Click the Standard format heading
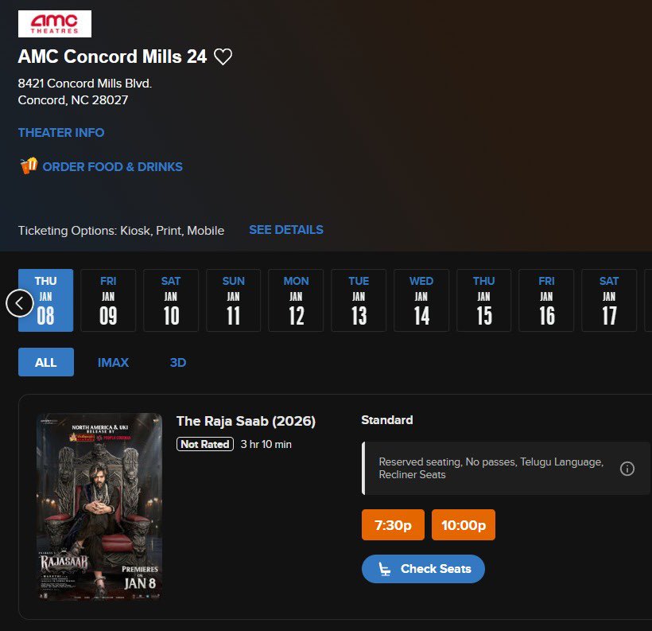This screenshot has height=631, width=652. point(387,420)
